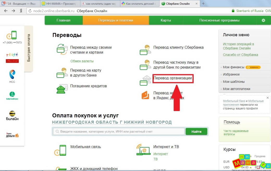Open the green Интернет sub-link
Screen dimensions: 271x171
161,154
